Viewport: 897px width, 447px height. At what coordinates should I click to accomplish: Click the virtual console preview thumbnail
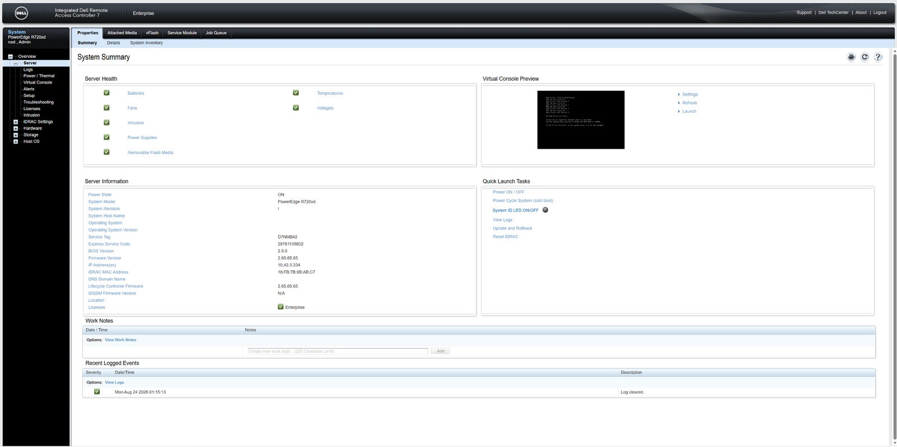581,120
